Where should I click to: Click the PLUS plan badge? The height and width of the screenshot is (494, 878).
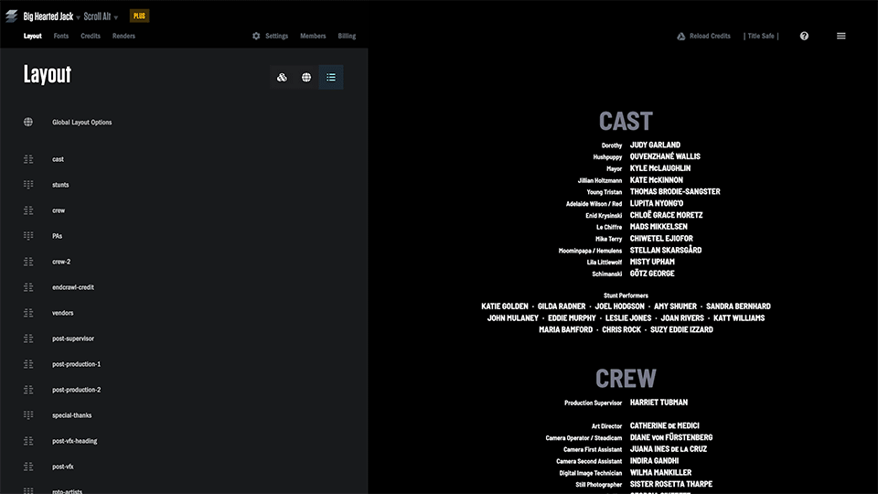pyautogui.click(x=139, y=16)
